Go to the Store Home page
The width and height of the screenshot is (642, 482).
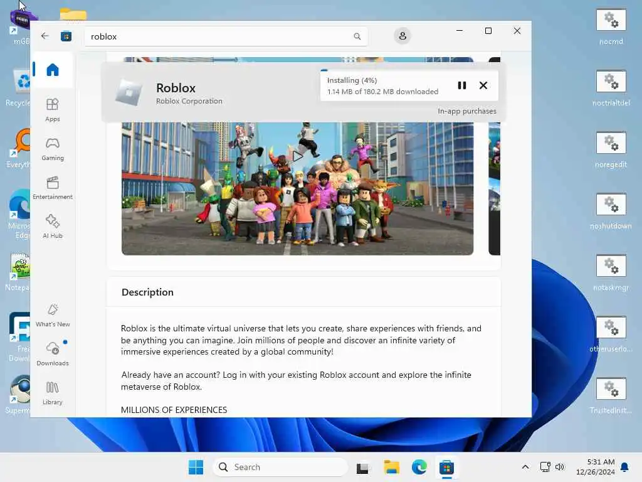point(53,70)
